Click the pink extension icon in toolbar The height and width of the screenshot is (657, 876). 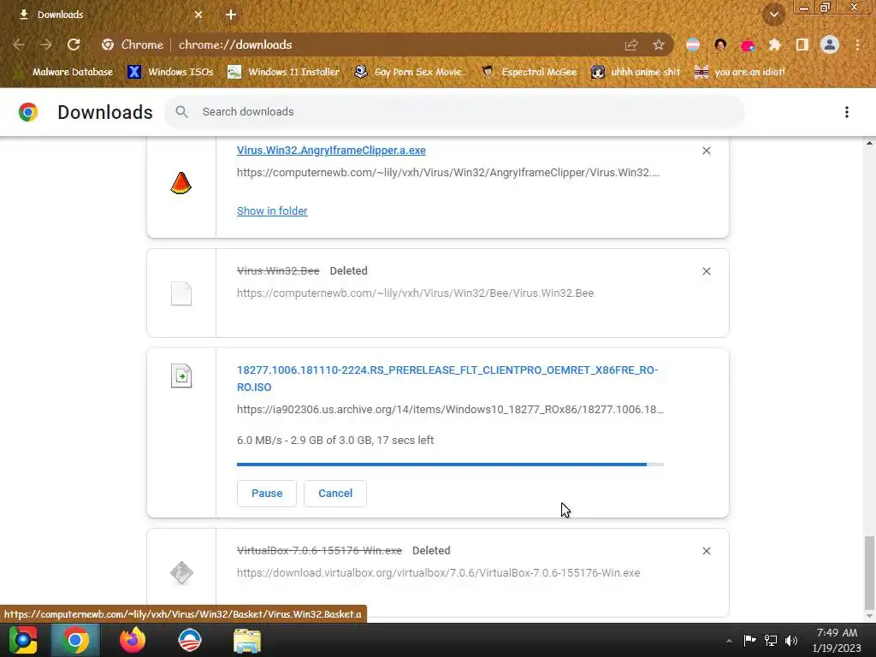748,44
